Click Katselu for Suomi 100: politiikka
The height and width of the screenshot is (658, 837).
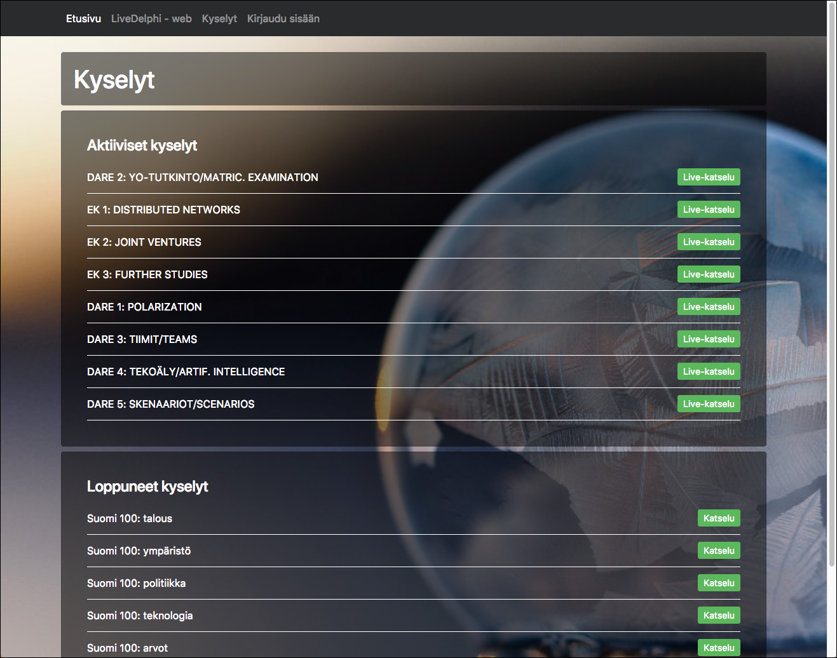click(x=719, y=583)
